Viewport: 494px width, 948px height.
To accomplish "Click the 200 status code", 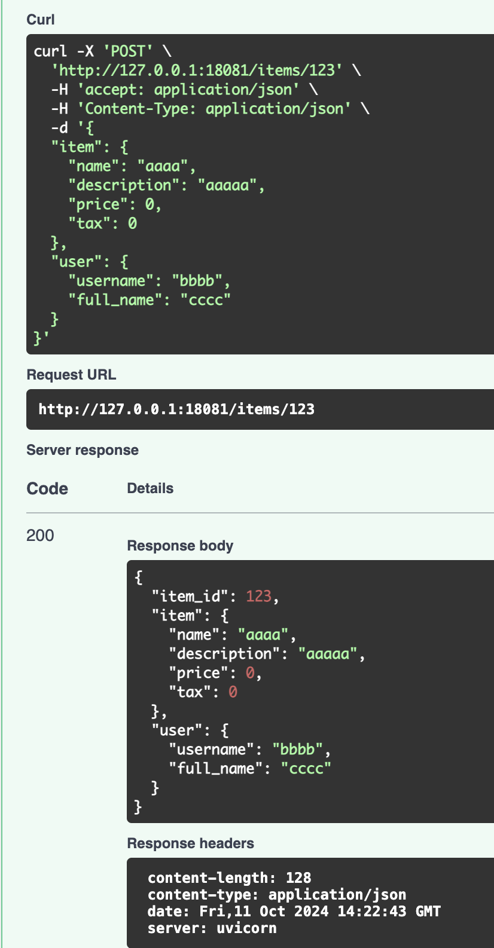I will pos(40,535).
